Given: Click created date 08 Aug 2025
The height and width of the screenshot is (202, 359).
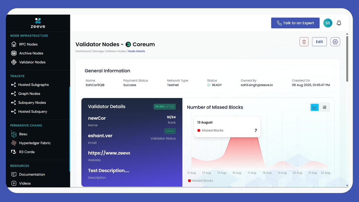Looking at the screenshot, I should click(x=311, y=85).
